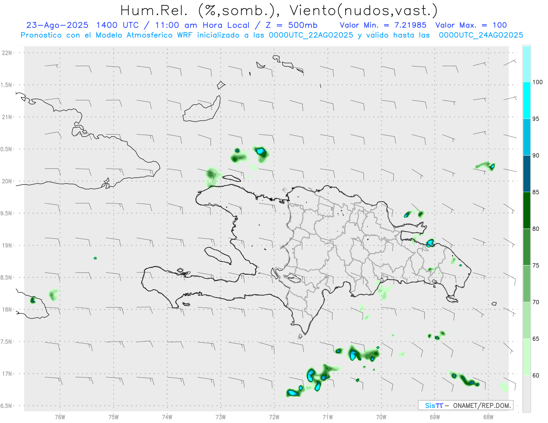Select the '1.5N' latitude axis label
Viewport: 548px width, 423px height.
pyautogui.click(x=6, y=85)
